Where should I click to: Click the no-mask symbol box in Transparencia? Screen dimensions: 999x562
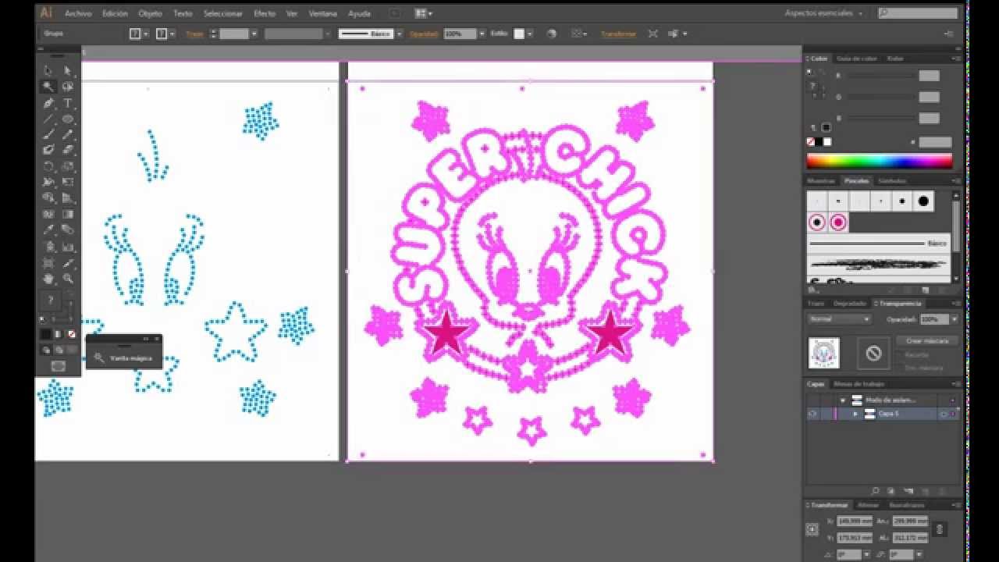(873, 354)
